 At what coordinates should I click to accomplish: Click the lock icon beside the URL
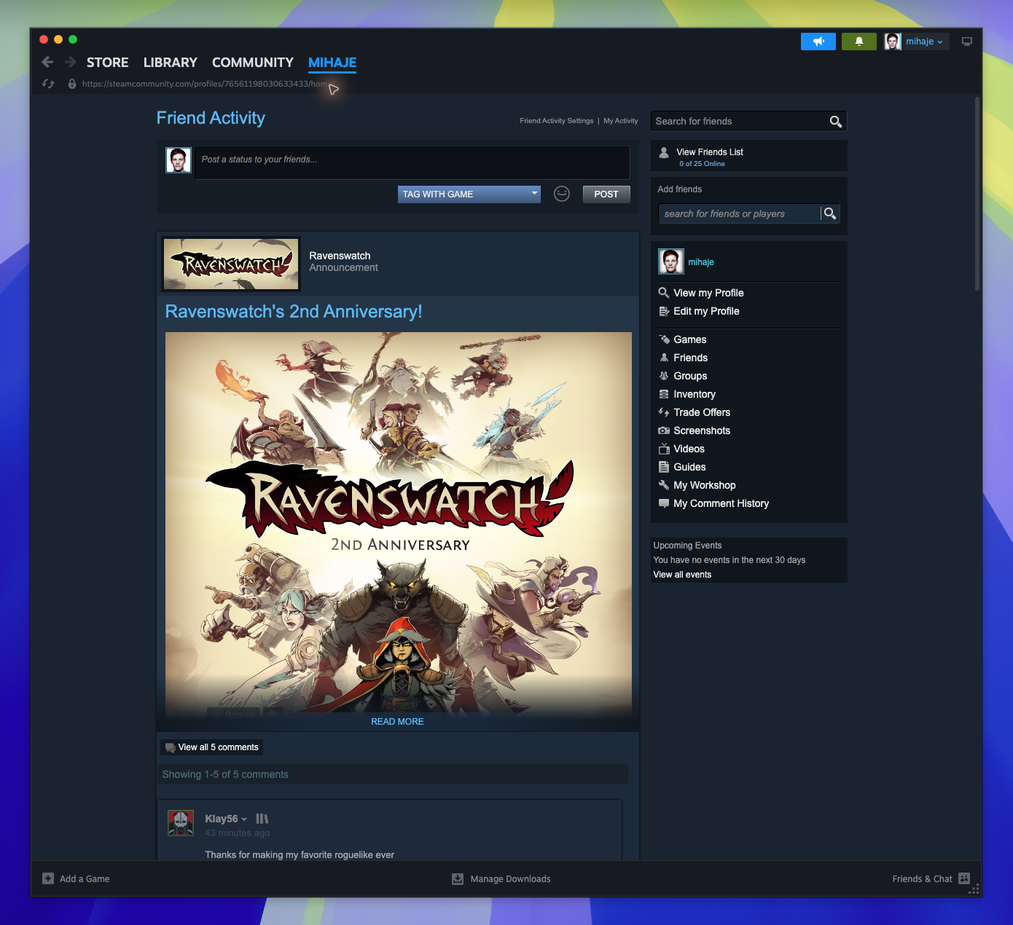pos(72,84)
